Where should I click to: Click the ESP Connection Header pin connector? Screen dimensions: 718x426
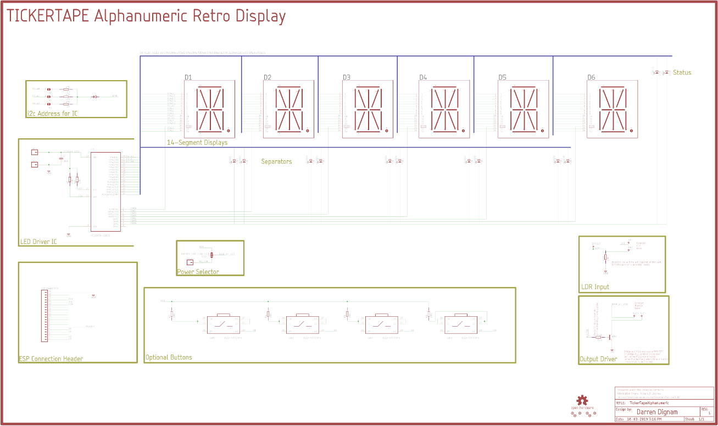(x=44, y=316)
